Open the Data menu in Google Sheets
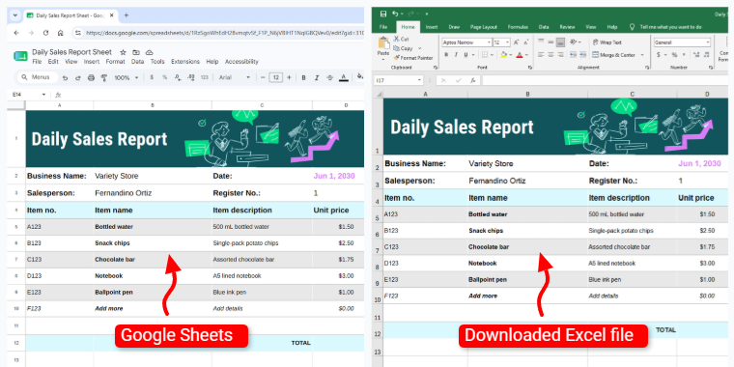The image size is (734, 367). pyautogui.click(x=137, y=62)
